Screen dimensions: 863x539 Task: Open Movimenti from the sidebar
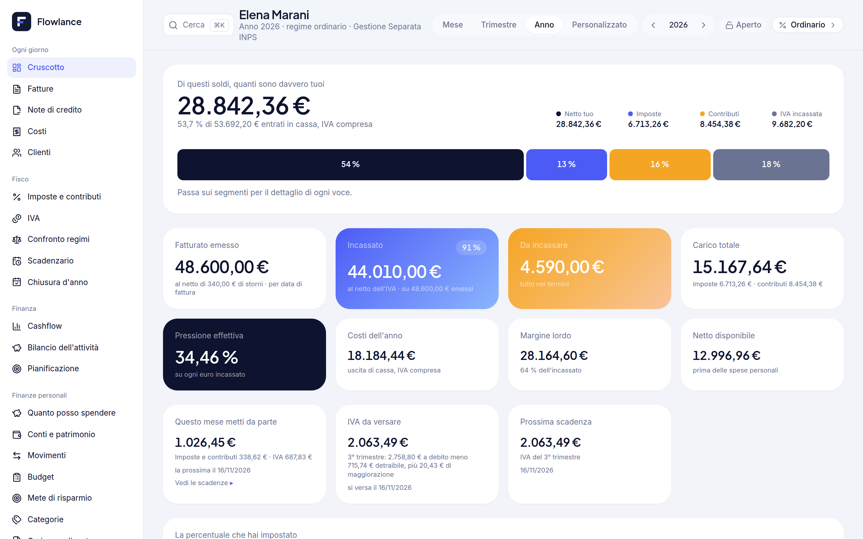72,455
